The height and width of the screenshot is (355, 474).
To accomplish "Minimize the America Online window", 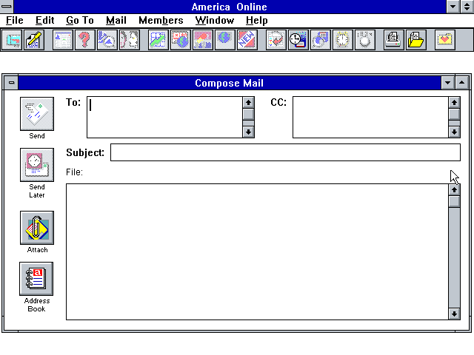I will pyautogui.click(x=453, y=7).
